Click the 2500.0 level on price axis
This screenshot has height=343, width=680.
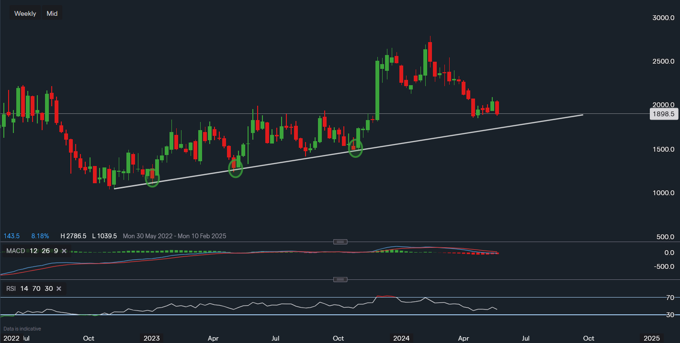665,62
